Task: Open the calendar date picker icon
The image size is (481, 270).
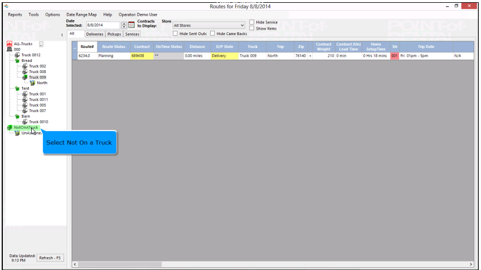Action: pyautogui.click(x=132, y=25)
